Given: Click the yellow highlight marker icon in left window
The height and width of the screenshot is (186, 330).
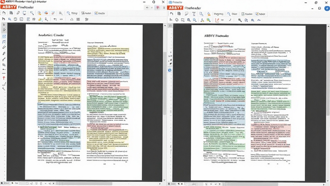Looking at the screenshot, I should (40, 19).
